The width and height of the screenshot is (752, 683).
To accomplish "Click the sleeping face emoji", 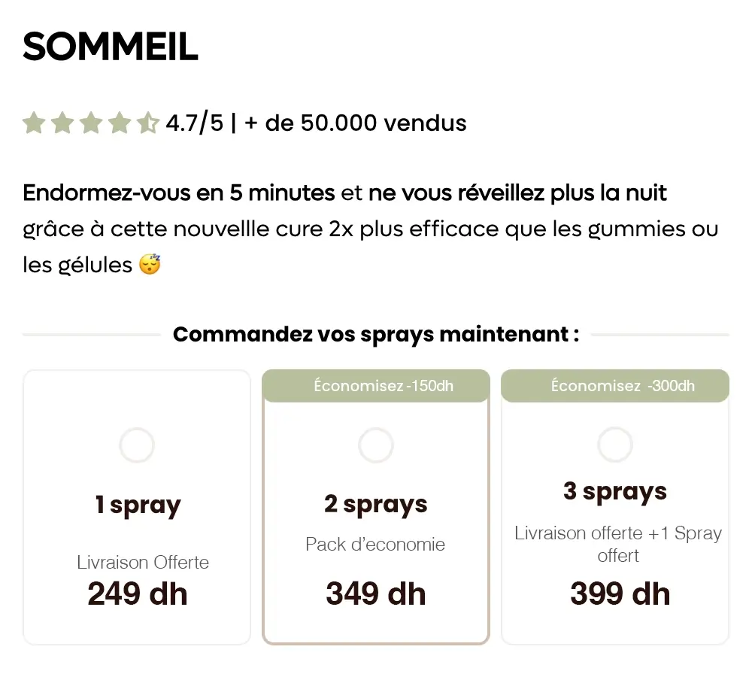I will tap(150, 264).
